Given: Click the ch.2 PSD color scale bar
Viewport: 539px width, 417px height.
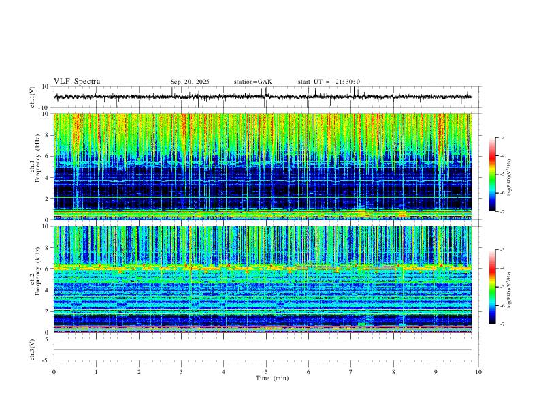Looking at the screenshot, I should tap(492, 287).
